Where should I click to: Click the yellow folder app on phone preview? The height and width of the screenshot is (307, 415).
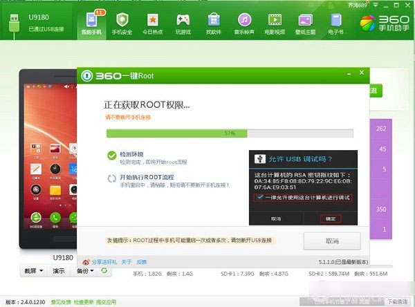pyautogui.click(x=55, y=190)
